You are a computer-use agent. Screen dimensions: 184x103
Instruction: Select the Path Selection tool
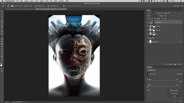pos(2,51)
